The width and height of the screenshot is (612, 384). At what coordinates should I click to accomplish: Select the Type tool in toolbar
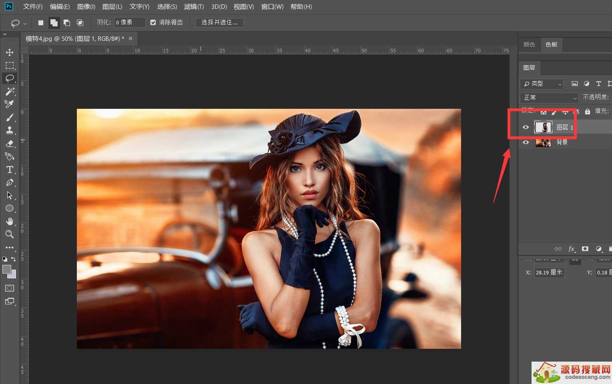(10, 170)
